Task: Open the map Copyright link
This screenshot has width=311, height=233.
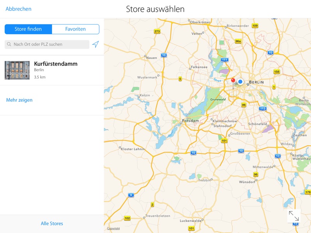Action: (x=114, y=228)
